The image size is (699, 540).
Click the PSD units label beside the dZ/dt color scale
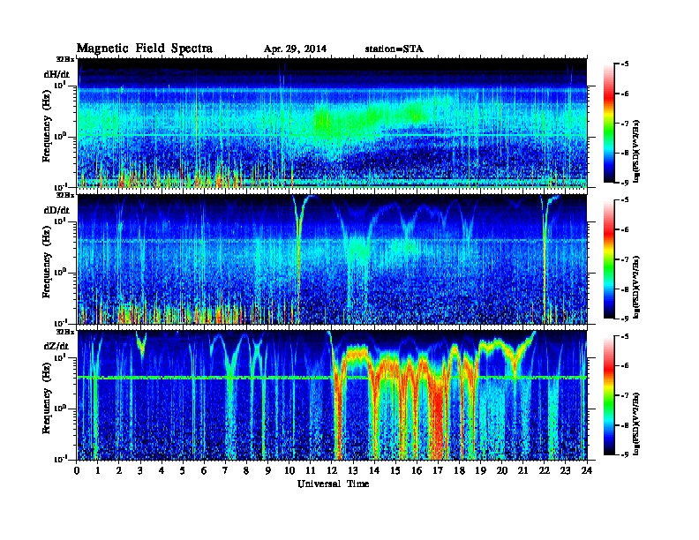click(x=637, y=424)
